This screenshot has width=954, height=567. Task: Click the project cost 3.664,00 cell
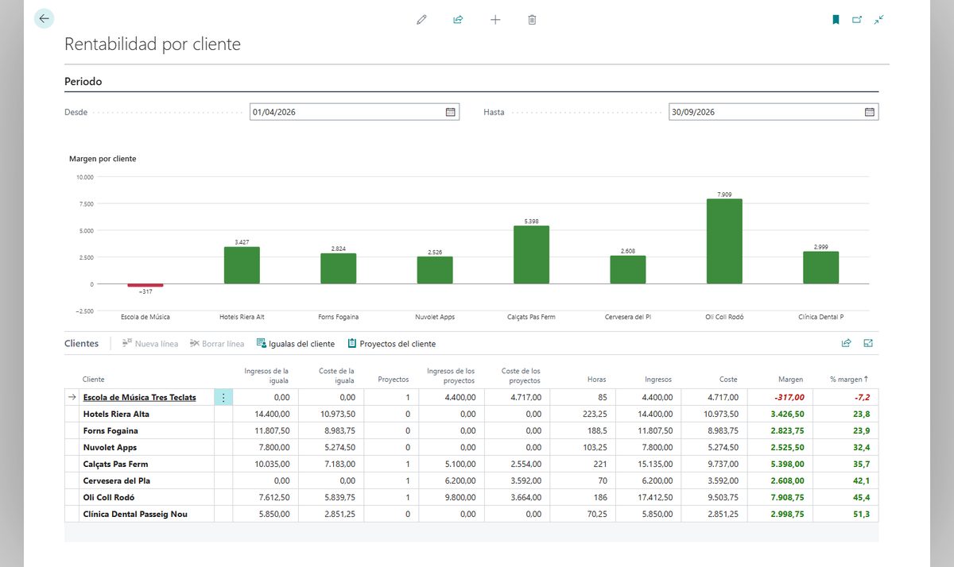point(525,497)
